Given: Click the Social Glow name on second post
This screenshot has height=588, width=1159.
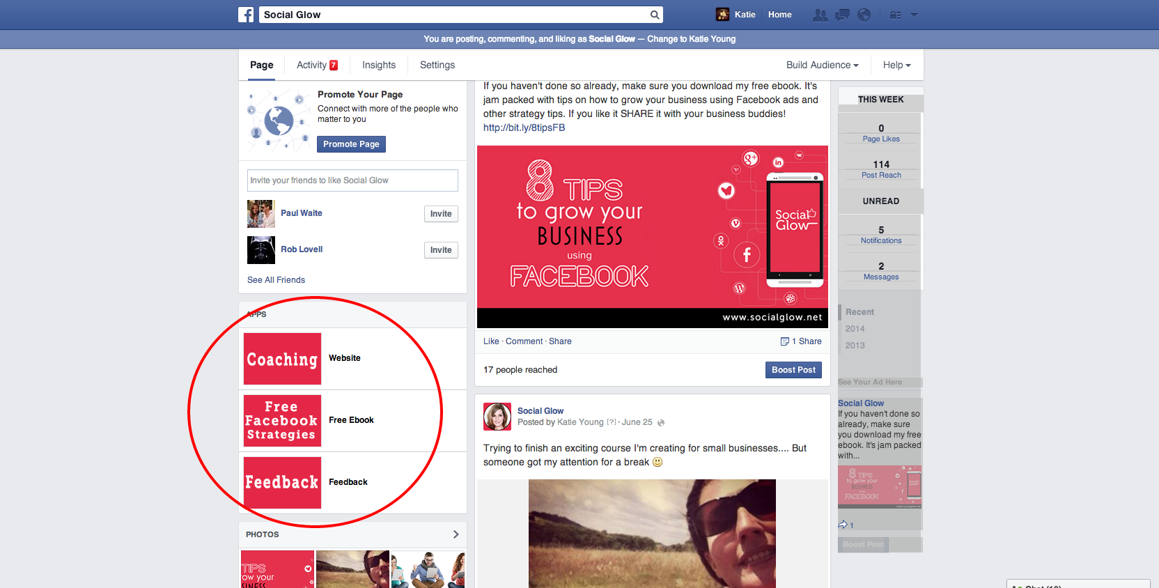Looking at the screenshot, I should point(540,411).
